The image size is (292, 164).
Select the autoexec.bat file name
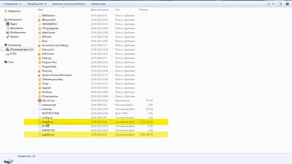point(49,105)
